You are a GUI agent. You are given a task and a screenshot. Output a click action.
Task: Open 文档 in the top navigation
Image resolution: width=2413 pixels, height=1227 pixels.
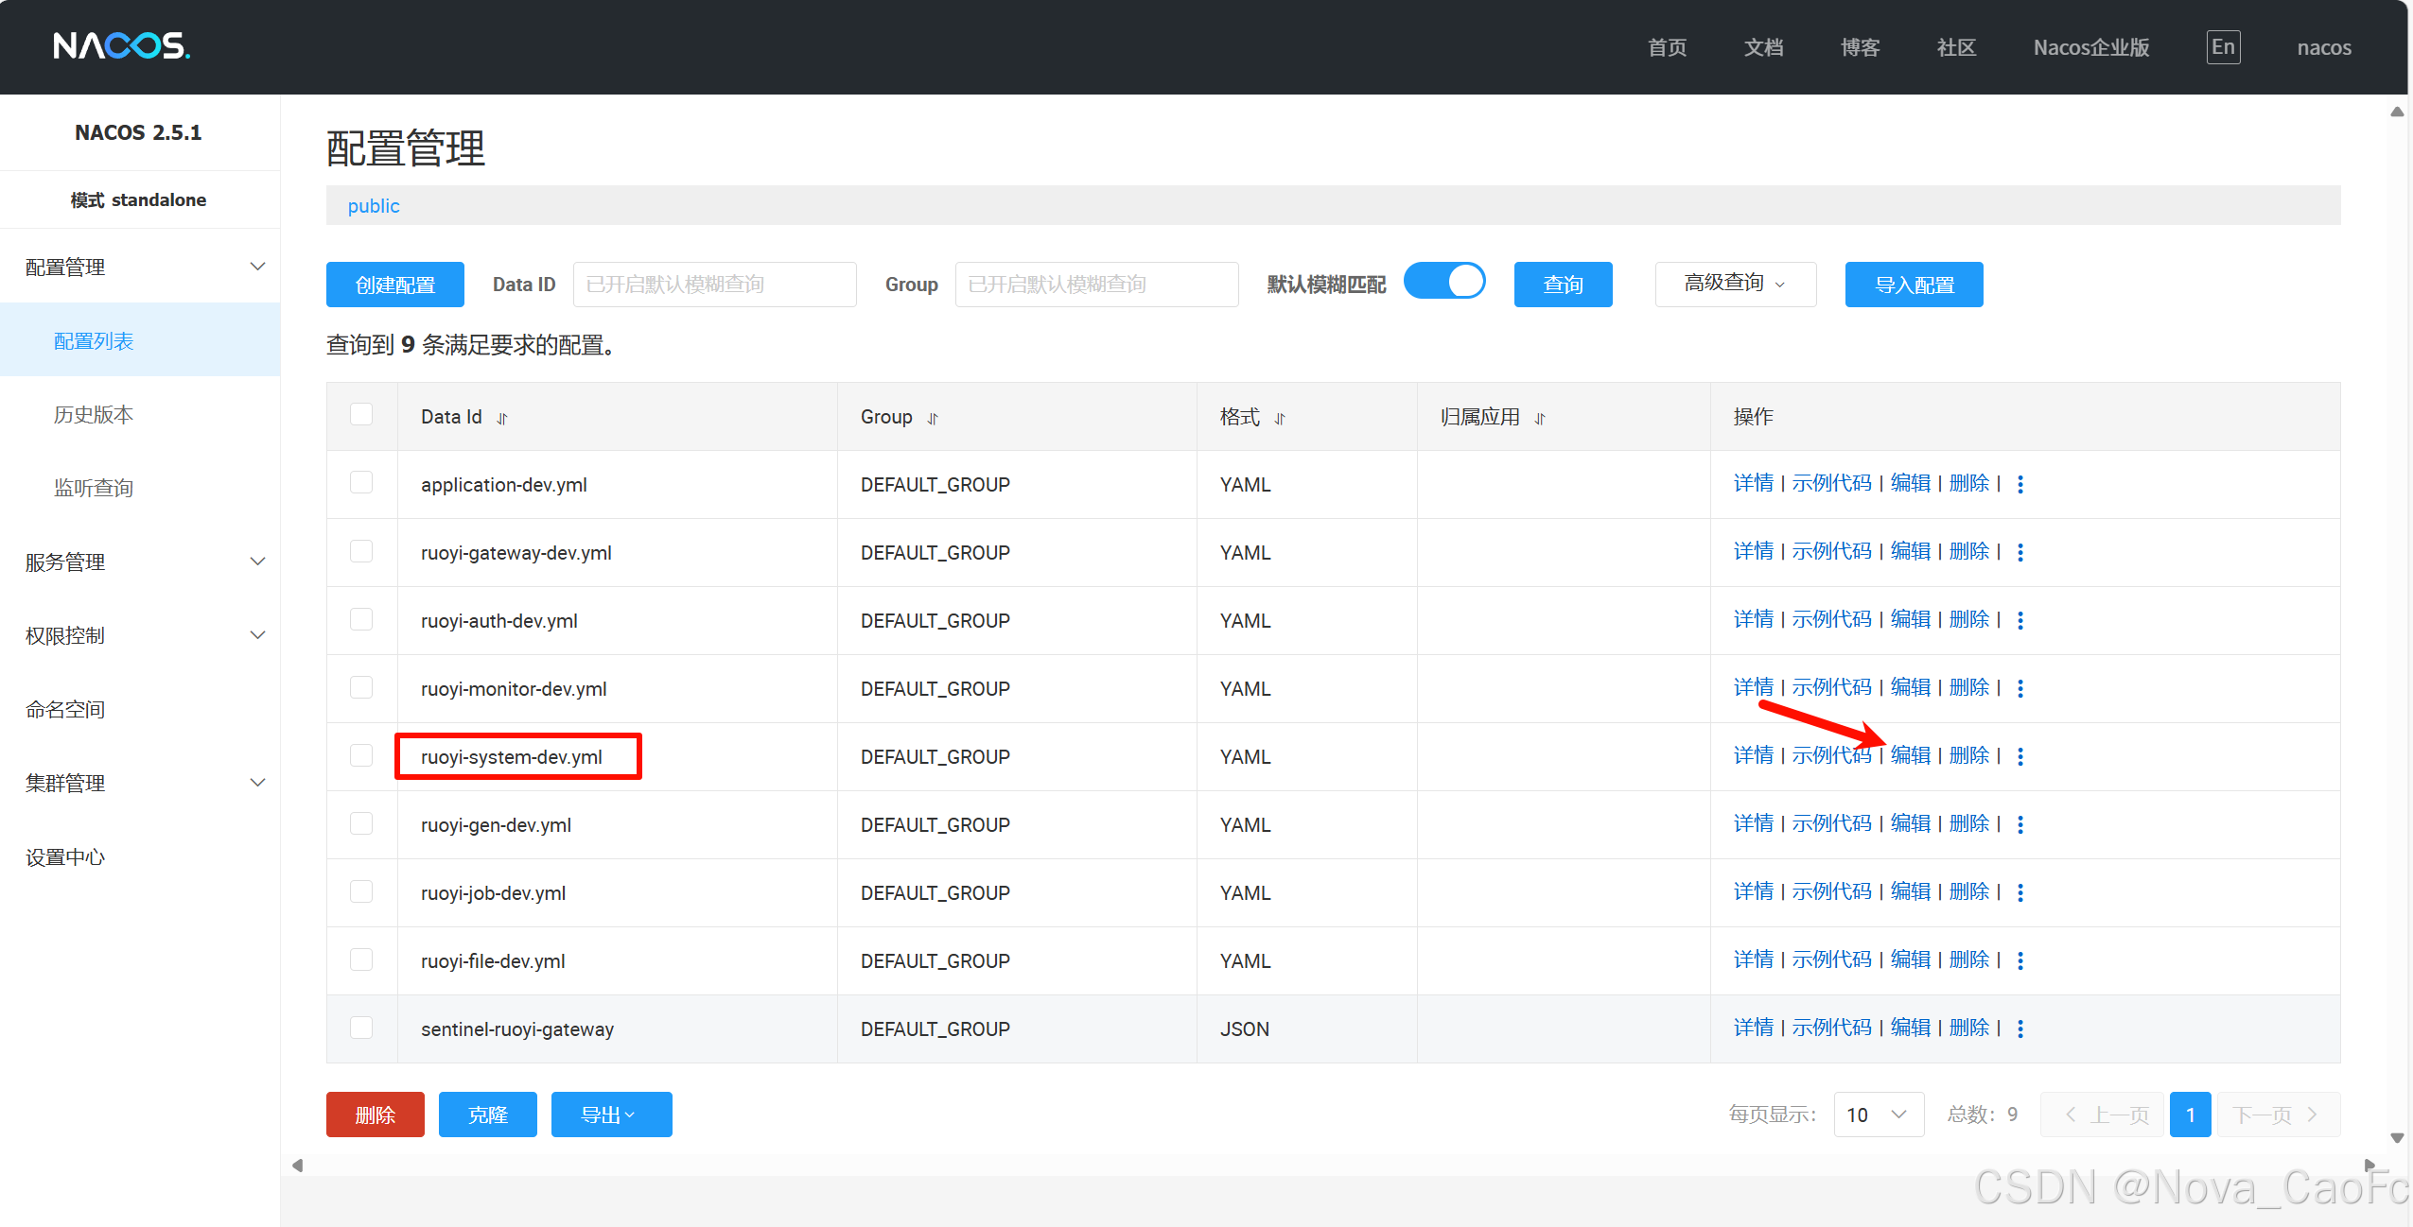tap(1763, 47)
